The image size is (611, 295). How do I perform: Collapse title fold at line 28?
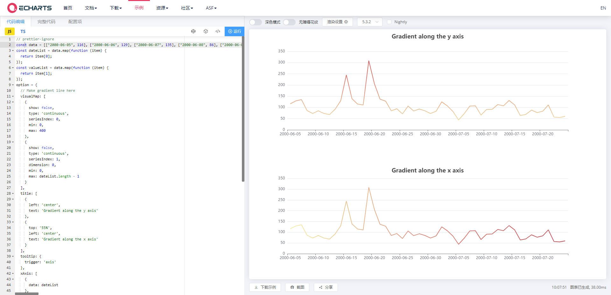click(13, 194)
